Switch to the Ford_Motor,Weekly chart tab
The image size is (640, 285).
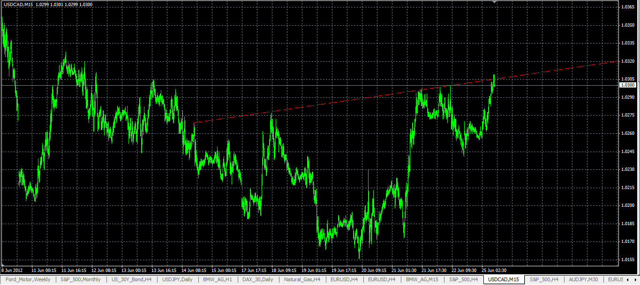28,279
